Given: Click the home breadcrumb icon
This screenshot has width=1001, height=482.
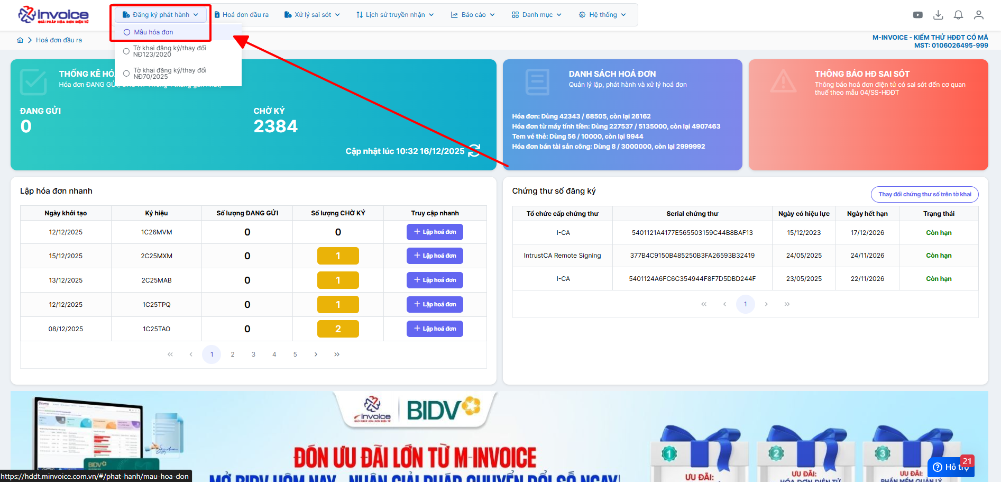Looking at the screenshot, I should click(20, 40).
